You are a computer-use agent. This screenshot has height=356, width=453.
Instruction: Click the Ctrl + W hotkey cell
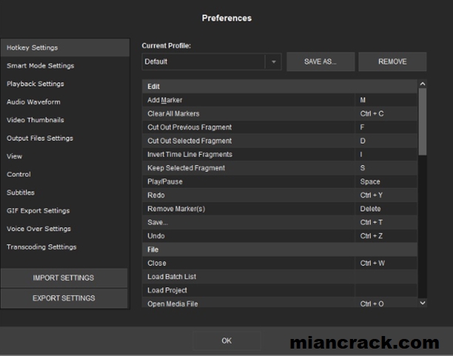click(x=386, y=263)
